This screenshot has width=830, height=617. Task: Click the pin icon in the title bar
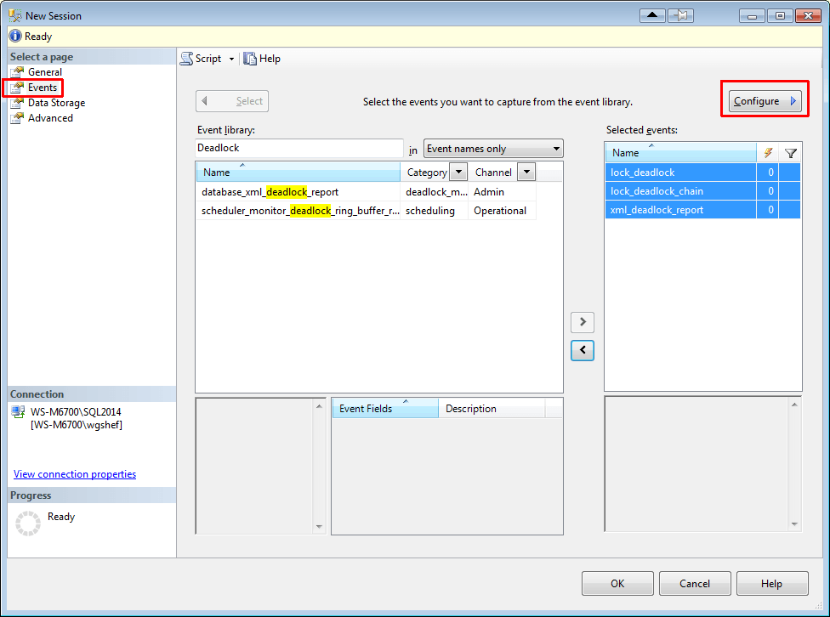680,14
